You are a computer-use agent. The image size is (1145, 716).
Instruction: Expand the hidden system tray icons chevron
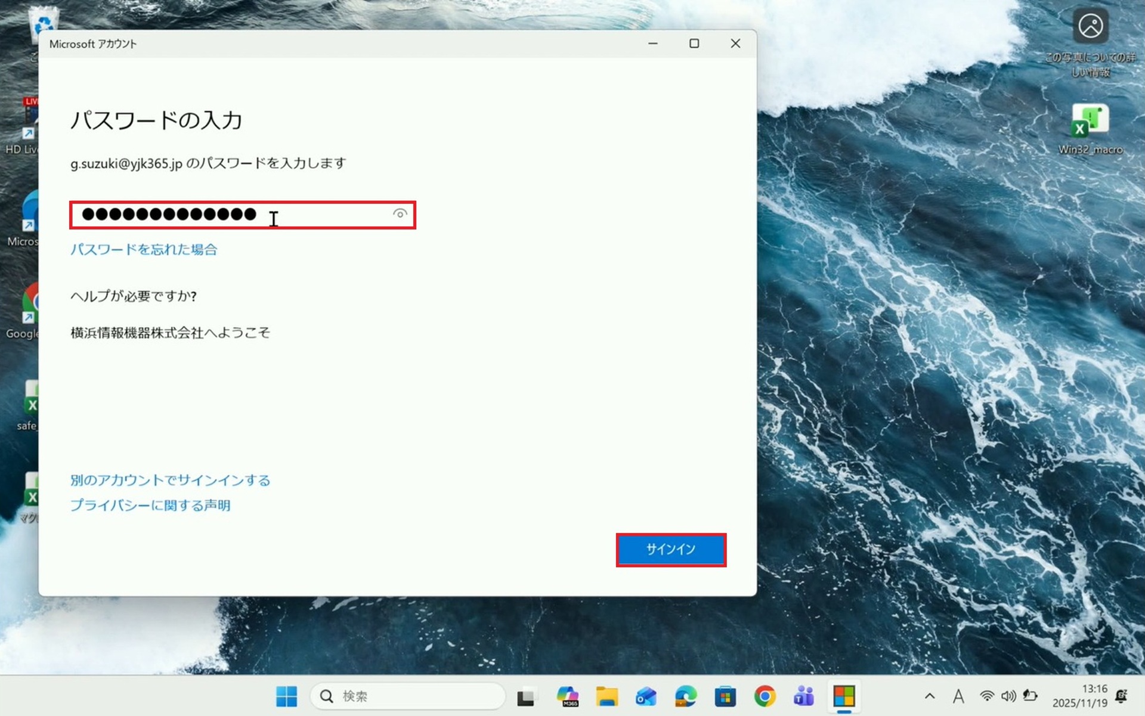pyautogui.click(x=930, y=696)
